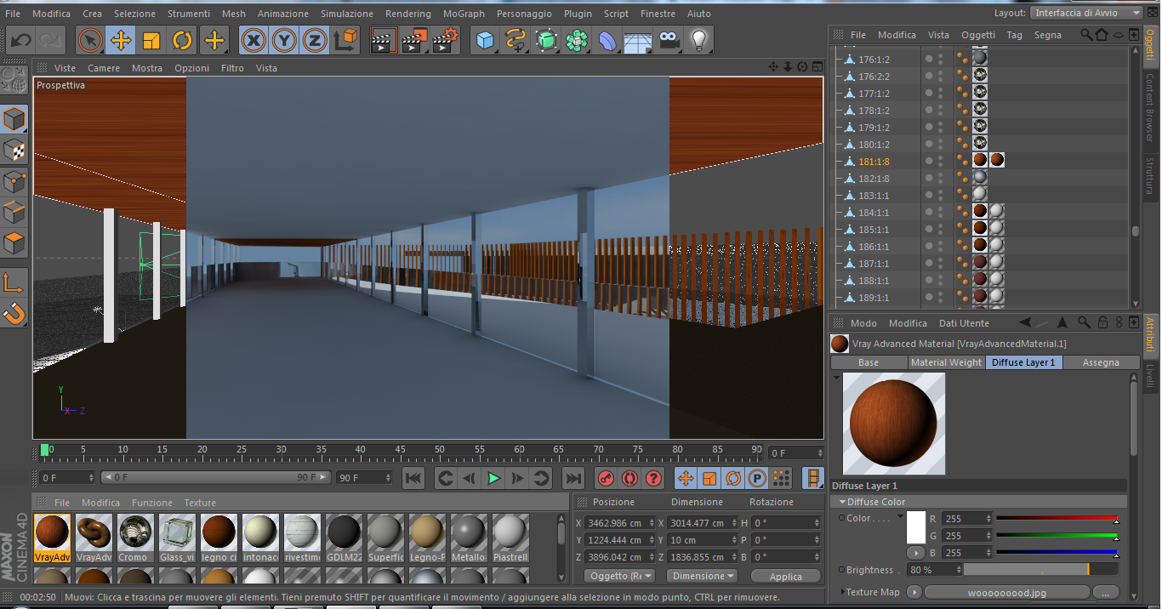Add a Cube primitive object

[485, 40]
